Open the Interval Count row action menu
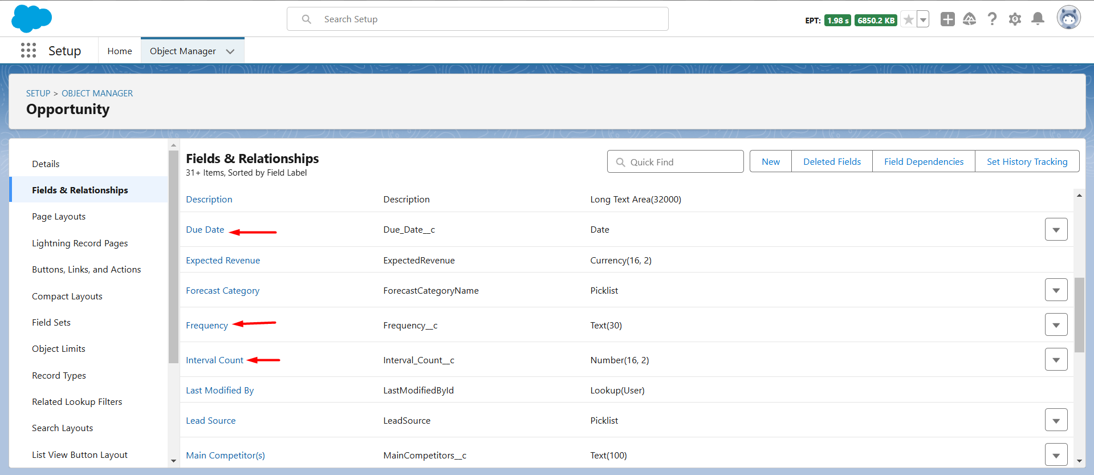 (1056, 360)
